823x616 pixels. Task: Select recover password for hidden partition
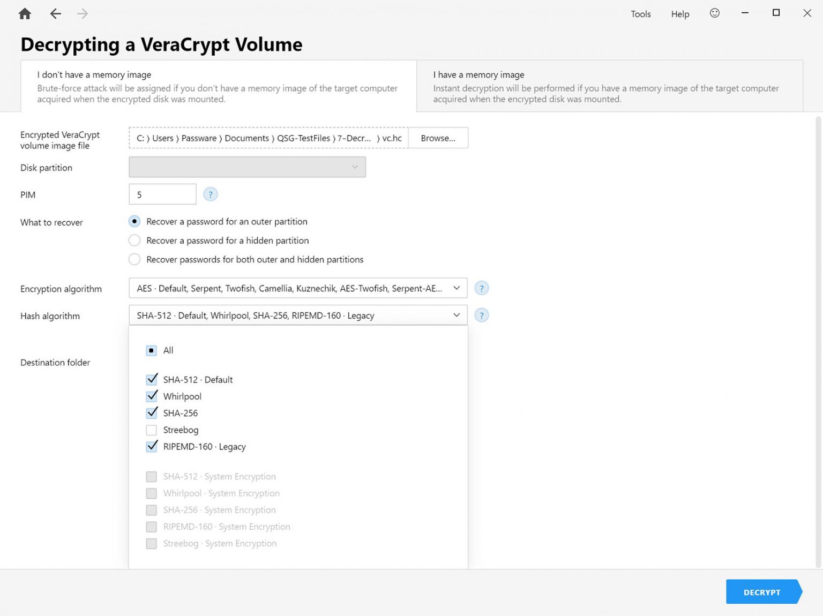(x=134, y=241)
